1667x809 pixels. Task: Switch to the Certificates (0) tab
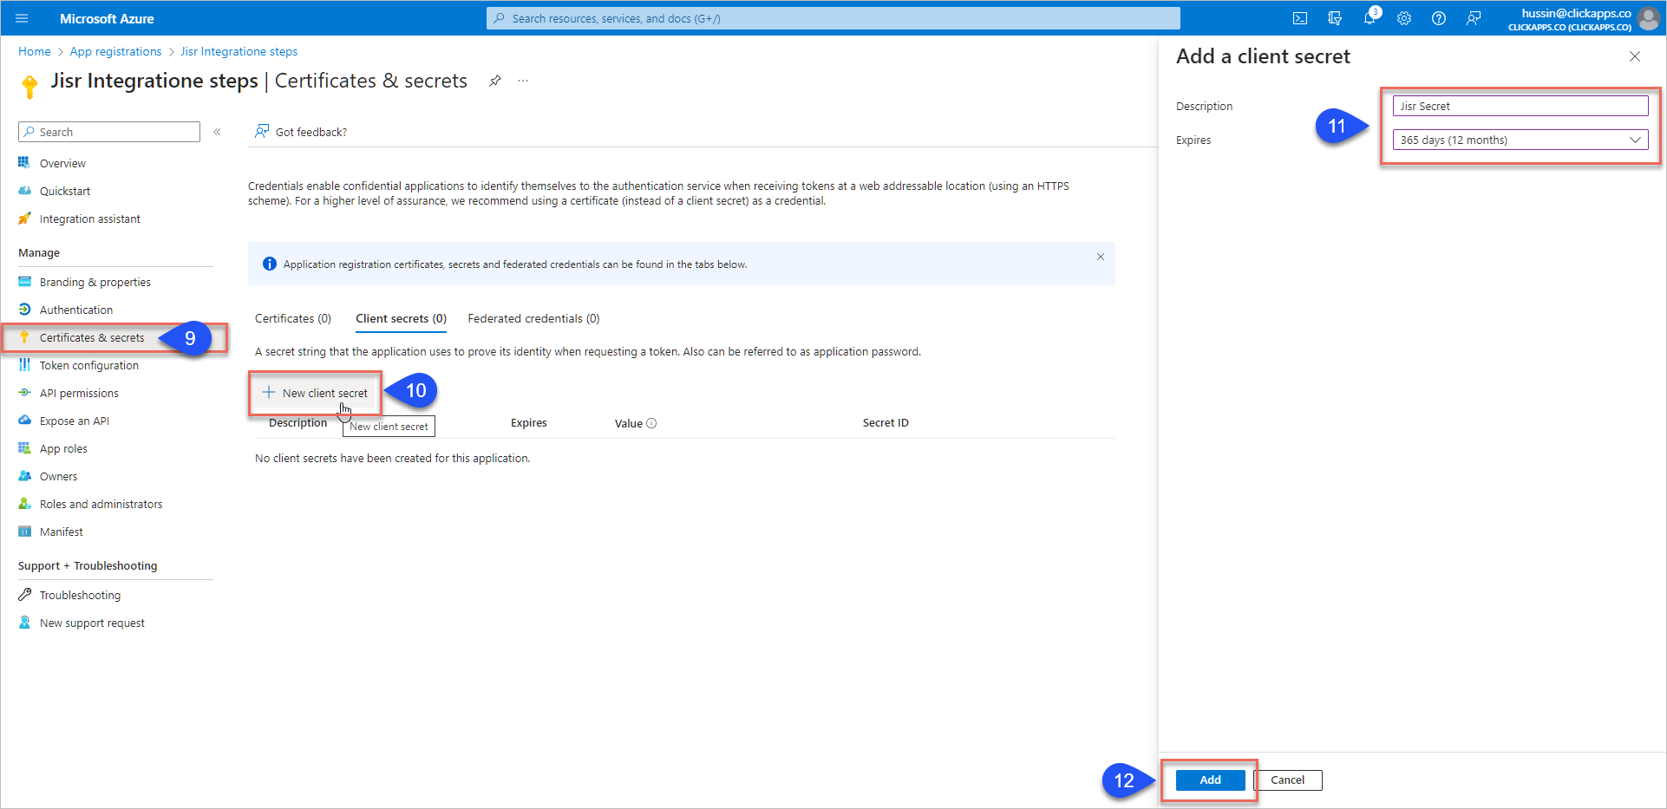click(x=292, y=318)
